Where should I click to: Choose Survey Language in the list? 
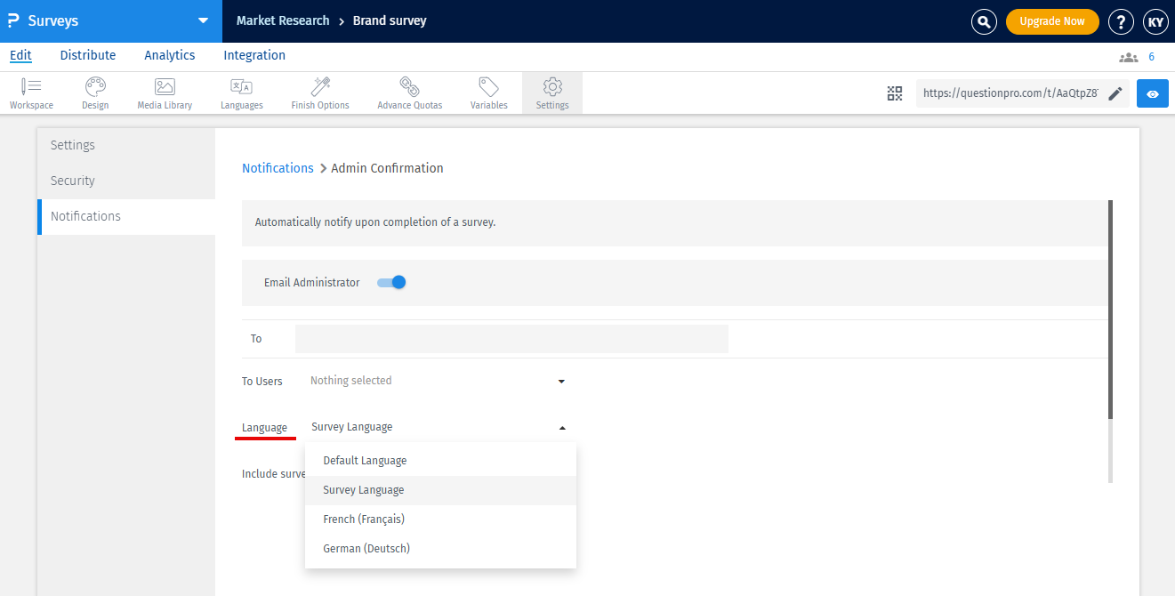tap(440, 490)
